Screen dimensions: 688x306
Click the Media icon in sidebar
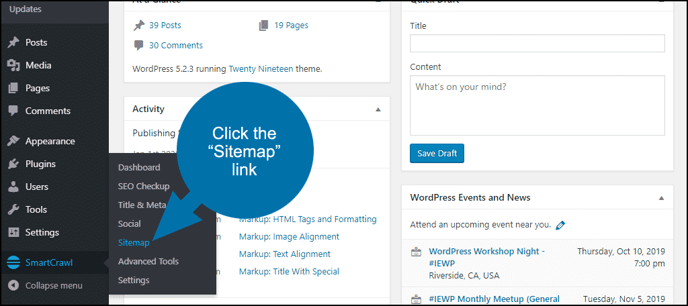(x=13, y=65)
